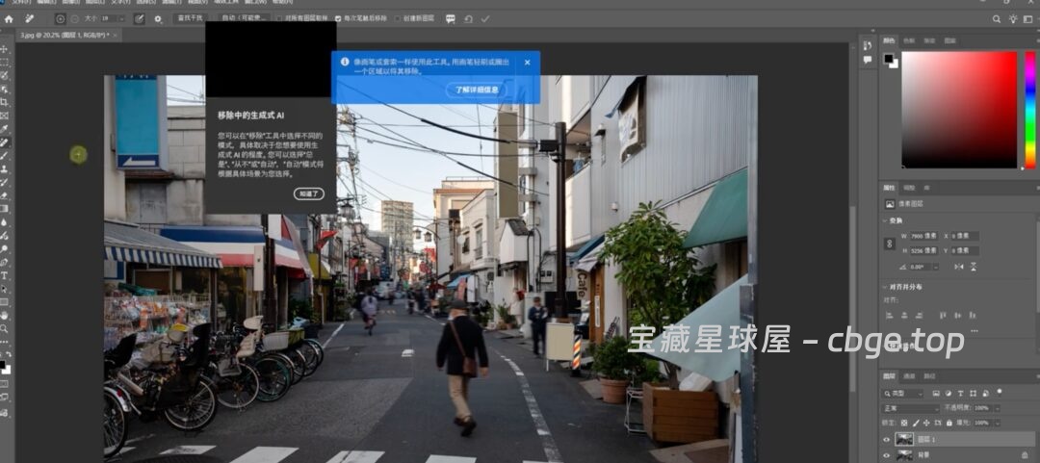Open the layer filter type dropdown
1040x463 pixels.
point(901,394)
